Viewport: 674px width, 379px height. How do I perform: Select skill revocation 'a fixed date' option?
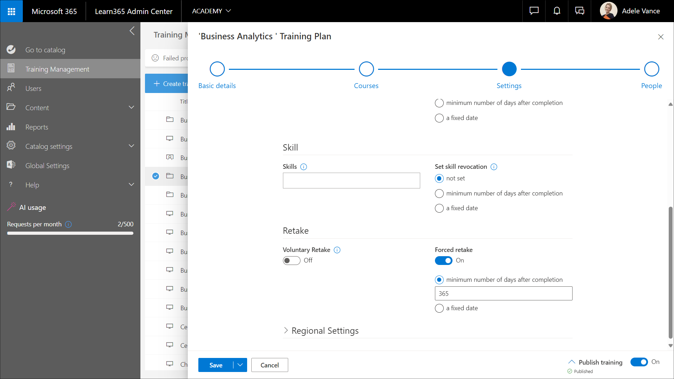[x=439, y=208]
